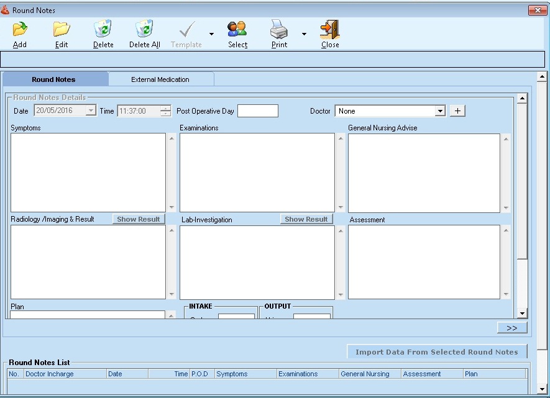Viewport: 550px width, 398px height.
Task: Click inside the Symptoms text area
Action: click(88, 173)
